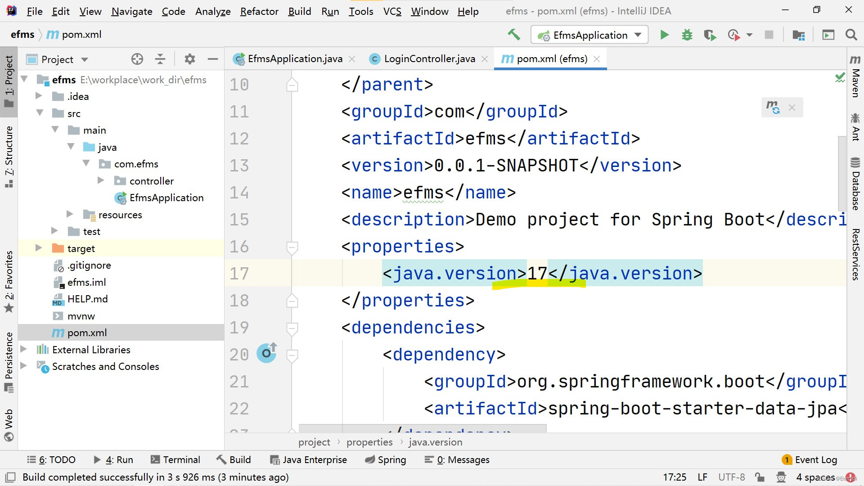
Task: Expand the target folder
Action: (38, 248)
